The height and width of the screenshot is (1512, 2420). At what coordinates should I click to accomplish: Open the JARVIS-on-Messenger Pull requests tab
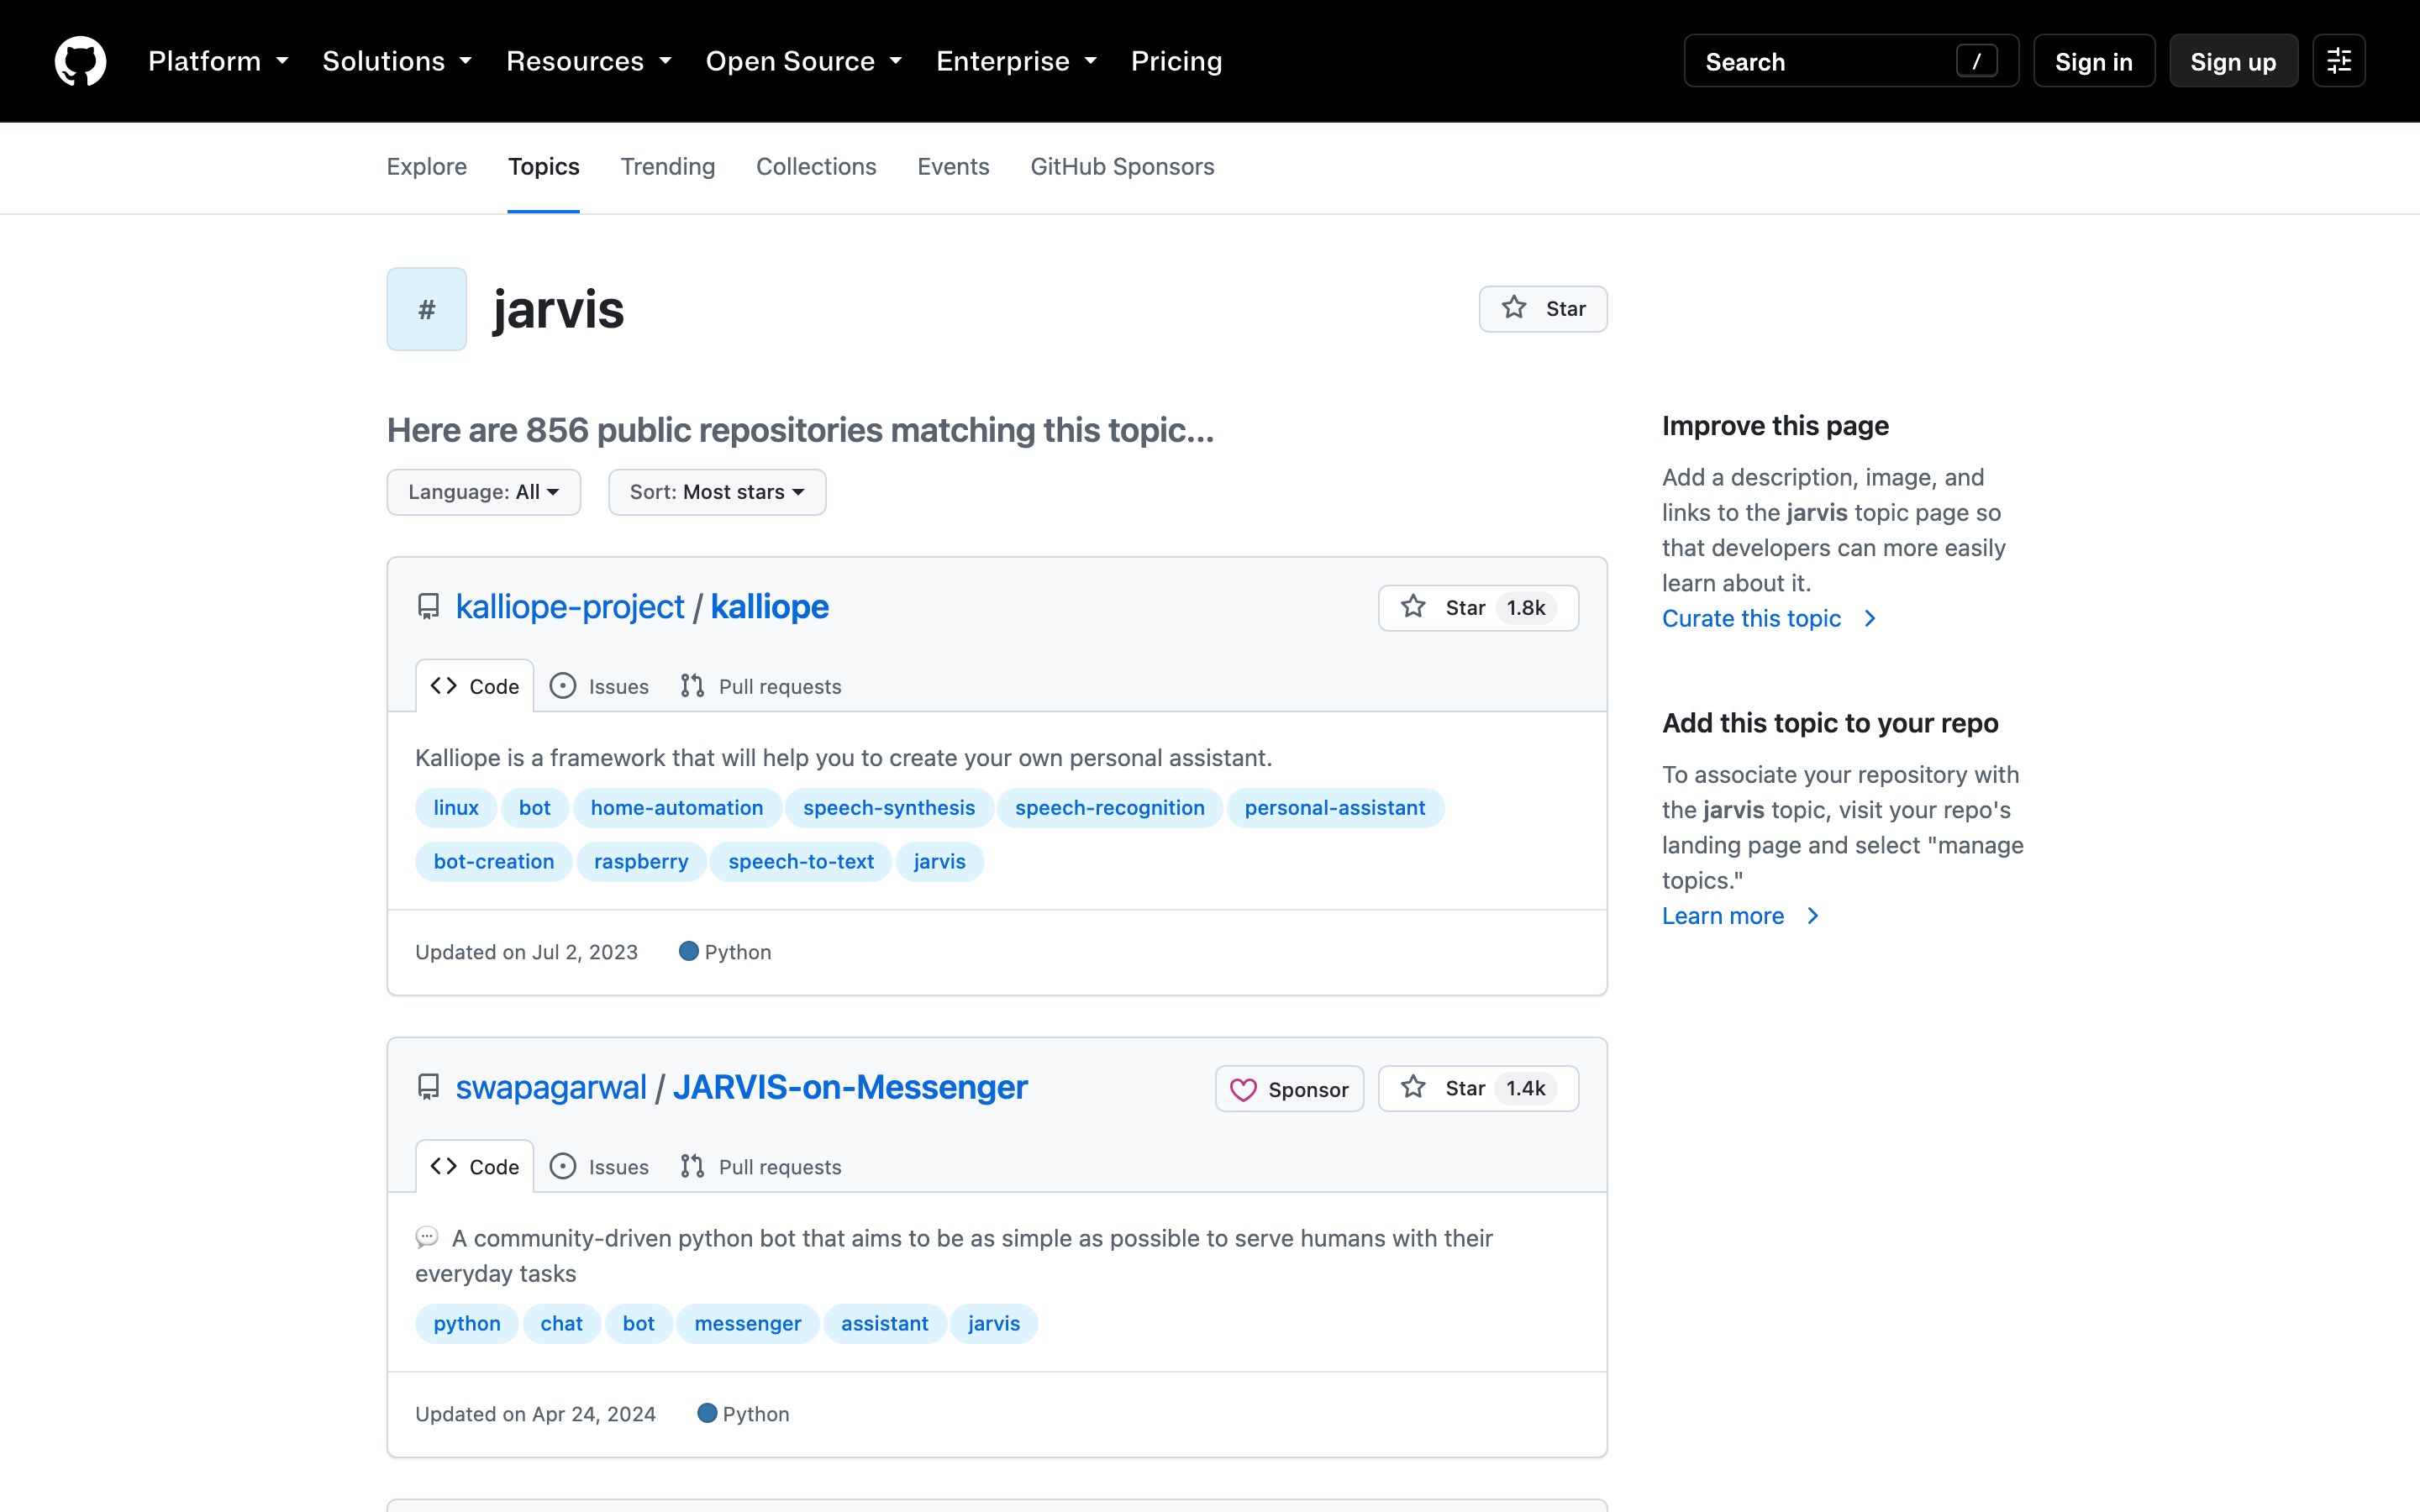(x=761, y=1166)
